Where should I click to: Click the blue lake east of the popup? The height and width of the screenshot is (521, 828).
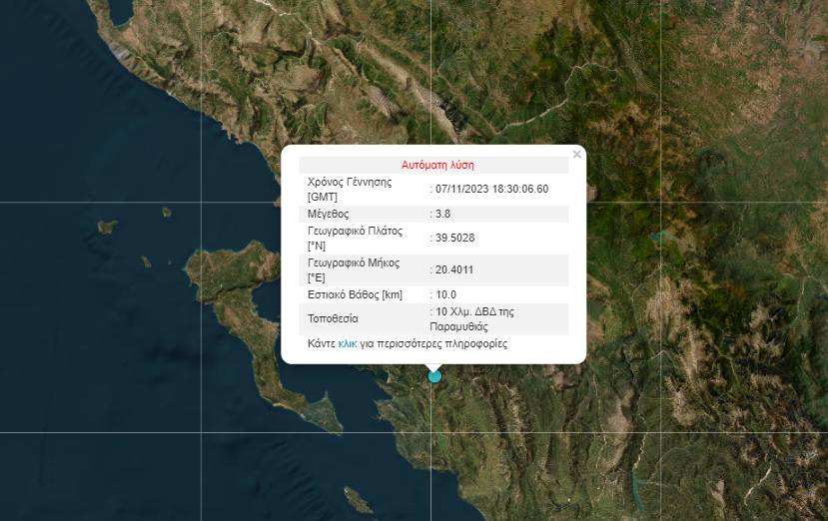657,238
